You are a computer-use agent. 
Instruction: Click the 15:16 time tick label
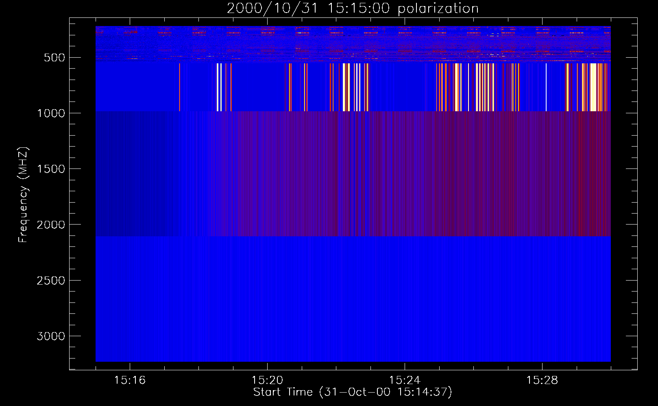click(x=130, y=380)
